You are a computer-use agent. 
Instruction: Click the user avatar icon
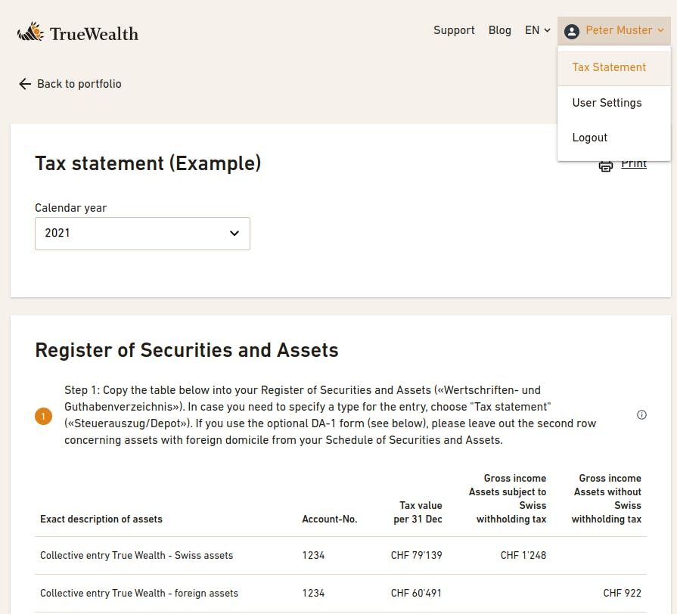[571, 31]
